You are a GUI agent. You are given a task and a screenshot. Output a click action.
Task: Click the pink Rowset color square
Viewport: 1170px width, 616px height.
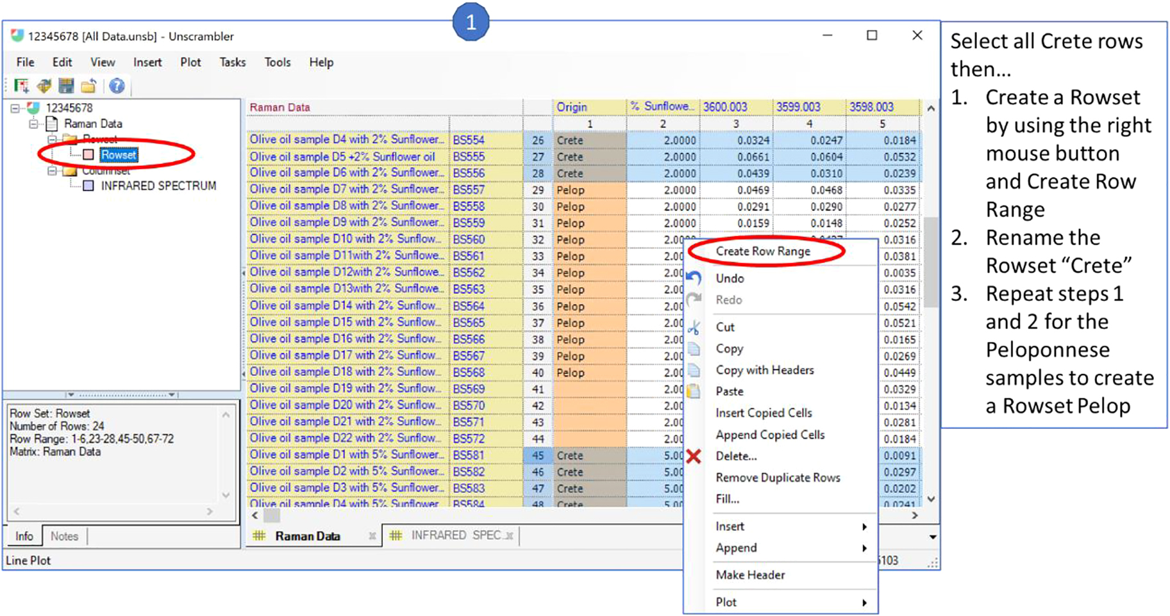click(88, 155)
